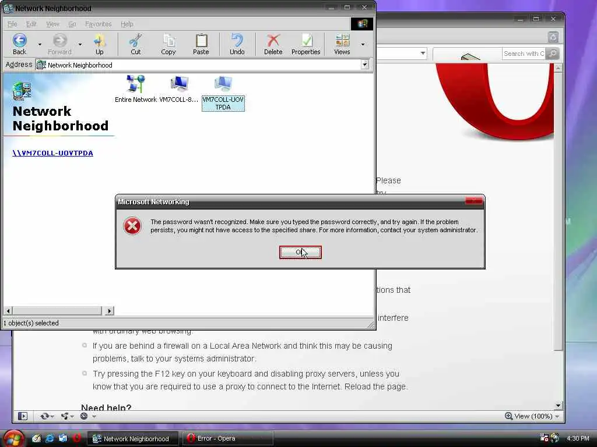Click the Delete toolbar icon
The image size is (597, 447).
[x=273, y=44]
